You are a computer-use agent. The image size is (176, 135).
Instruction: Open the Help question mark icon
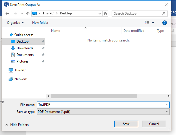(x=164, y=23)
